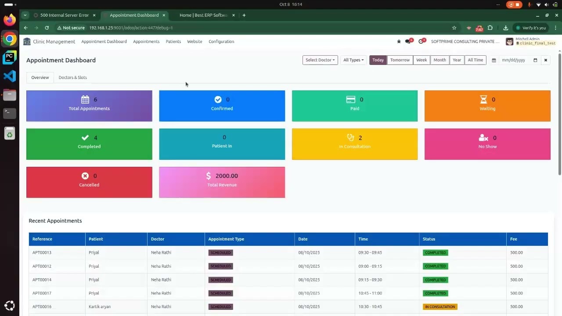Switch to Home Best ERP Software tab
562x316 pixels.
[x=204, y=15]
